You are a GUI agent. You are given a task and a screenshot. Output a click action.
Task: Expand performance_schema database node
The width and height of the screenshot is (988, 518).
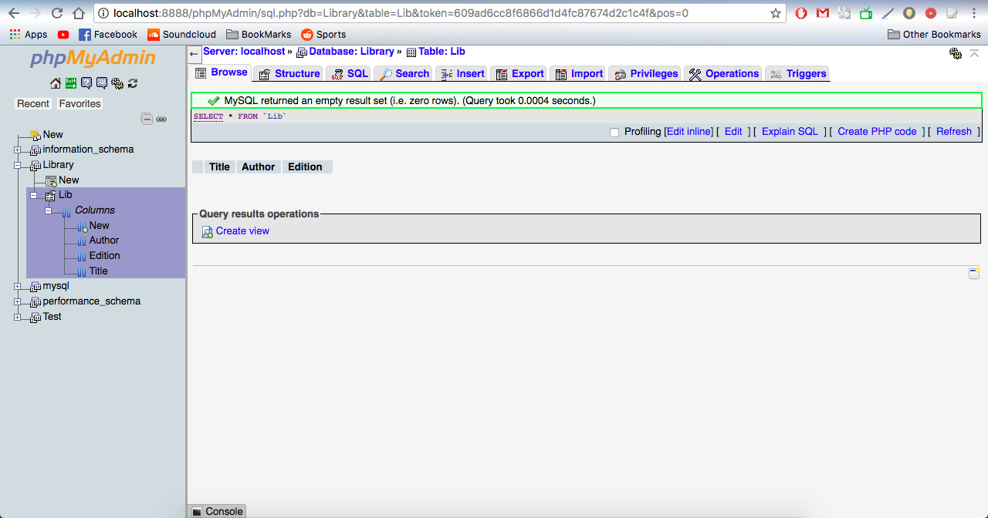click(18, 301)
